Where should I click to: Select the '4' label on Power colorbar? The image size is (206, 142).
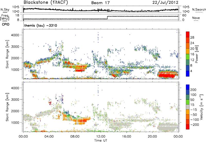pyautogui.click(x=191, y=71)
